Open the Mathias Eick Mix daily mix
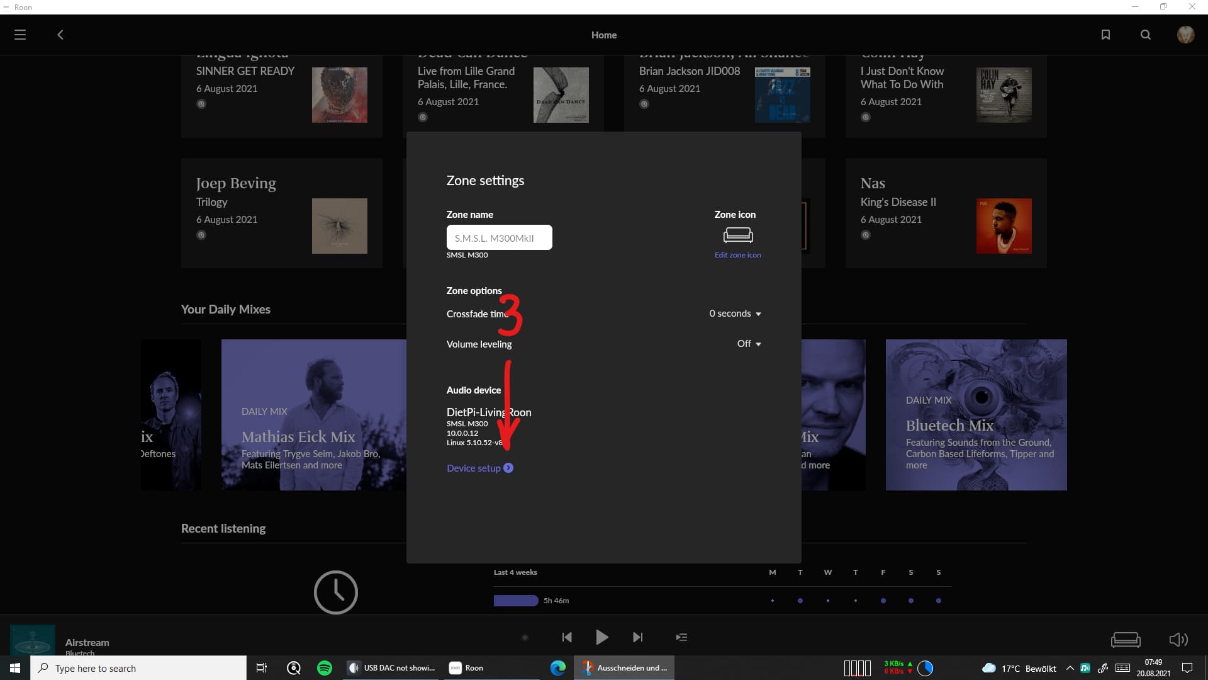Image resolution: width=1208 pixels, height=680 pixels. 314,415
